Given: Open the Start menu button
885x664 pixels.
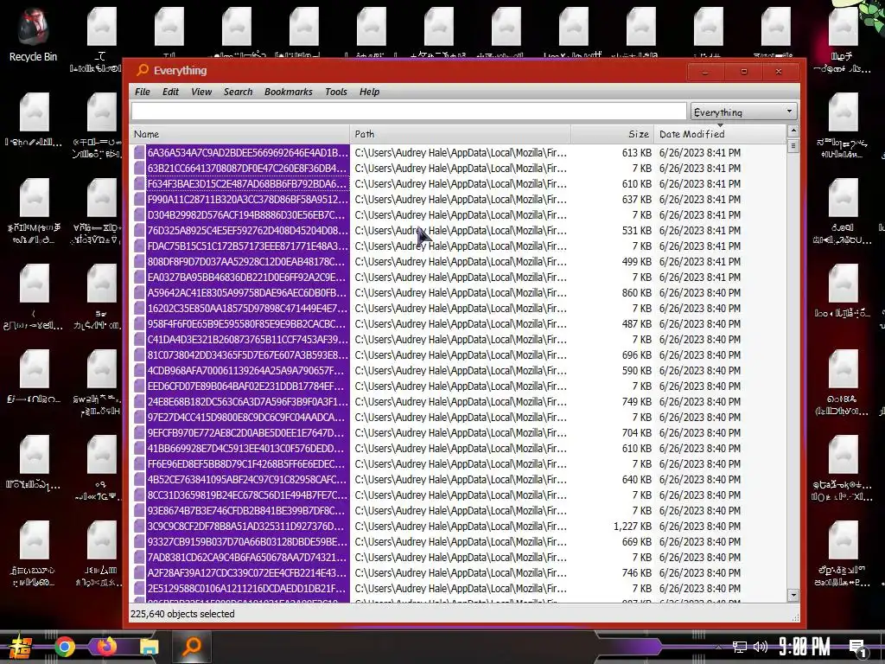Looking at the screenshot, I should click(21, 647).
